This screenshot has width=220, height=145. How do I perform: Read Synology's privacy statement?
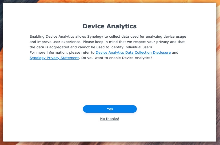coord(54,58)
